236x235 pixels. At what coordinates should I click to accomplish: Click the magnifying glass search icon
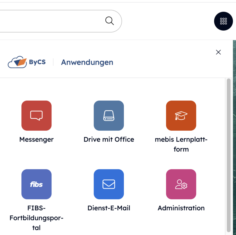[x=109, y=21]
